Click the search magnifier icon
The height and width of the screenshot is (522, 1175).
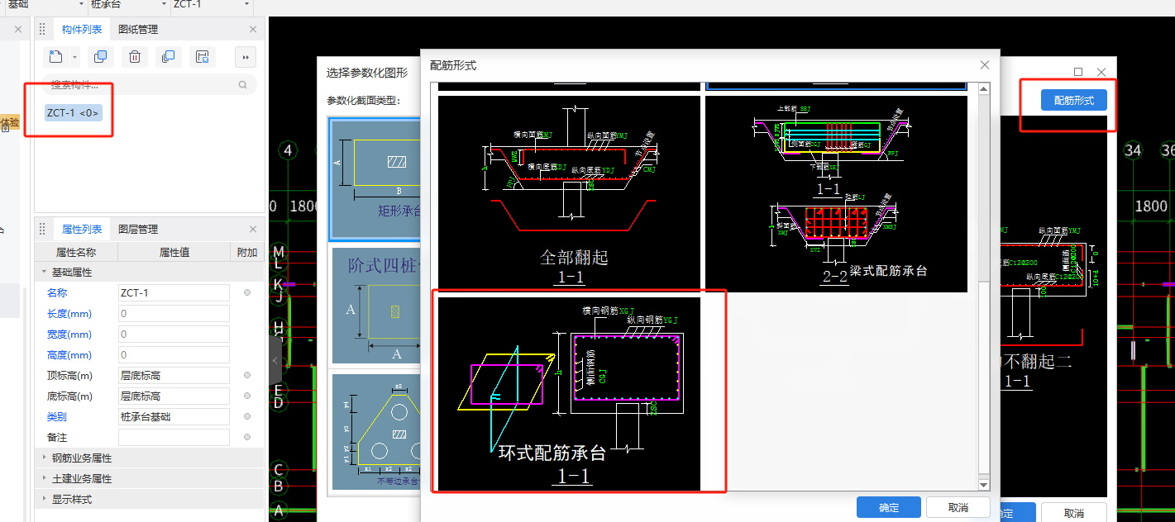coord(242,84)
